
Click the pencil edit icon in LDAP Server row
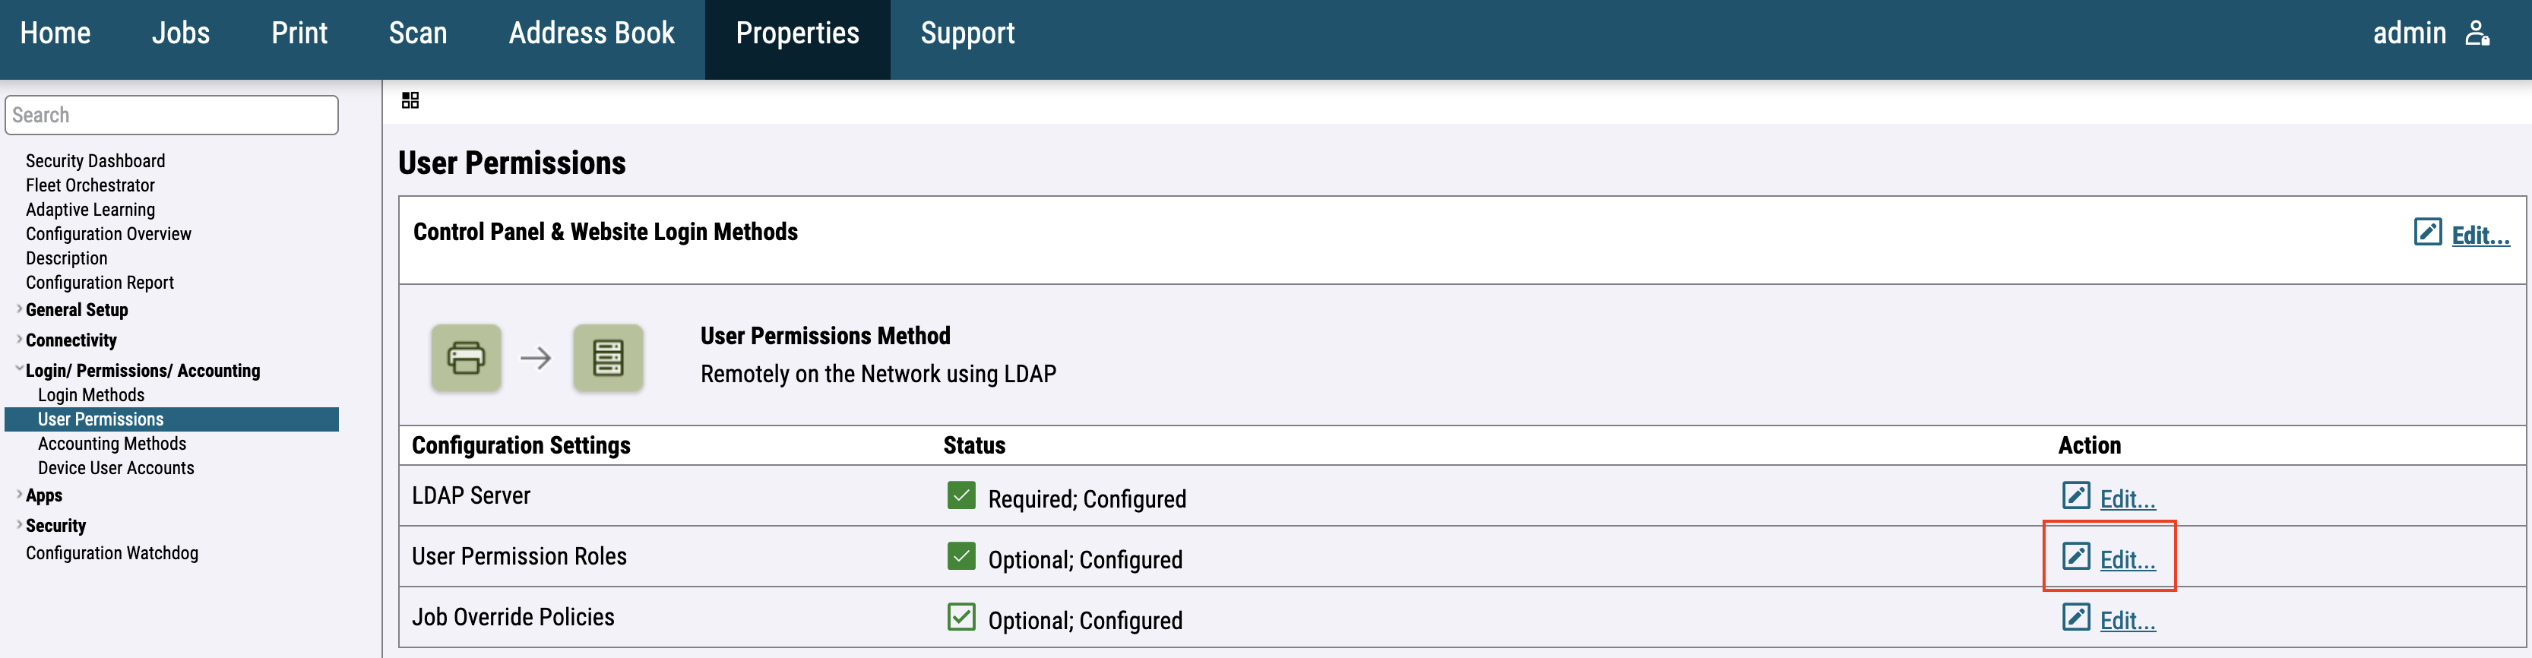click(x=2075, y=495)
